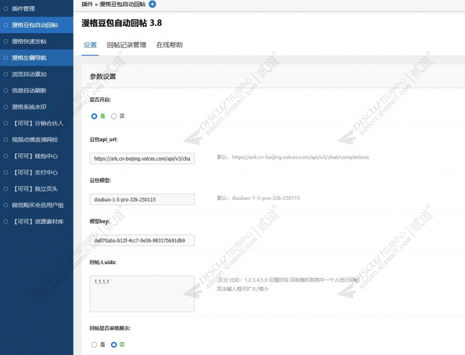Open 【可可】资源素材库 sidebar item

pyautogui.click(x=36, y=221)
